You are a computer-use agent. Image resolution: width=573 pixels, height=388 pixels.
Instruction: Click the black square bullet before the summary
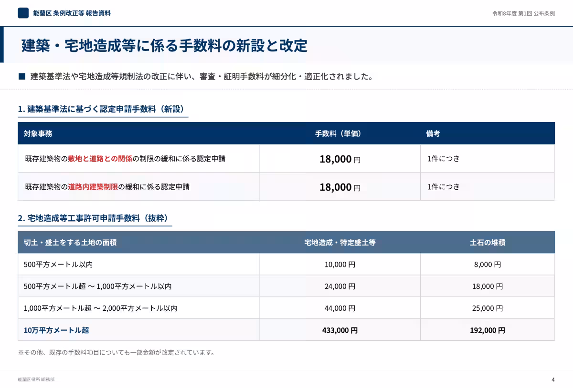coord(21,76)
